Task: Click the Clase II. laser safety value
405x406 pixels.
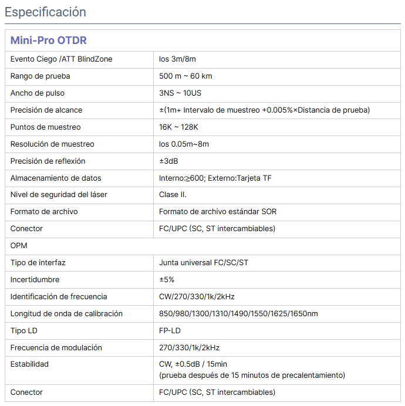Action: (x=173, y=195)
